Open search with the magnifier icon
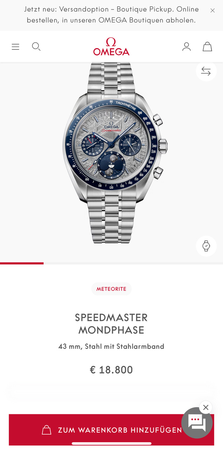This screenshot has width=223, height=449. (36, 47)
